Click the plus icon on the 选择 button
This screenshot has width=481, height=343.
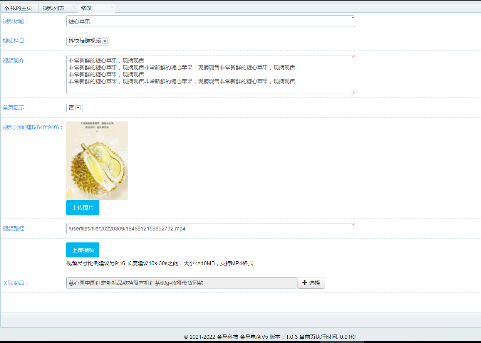click(x=304, y=282)
